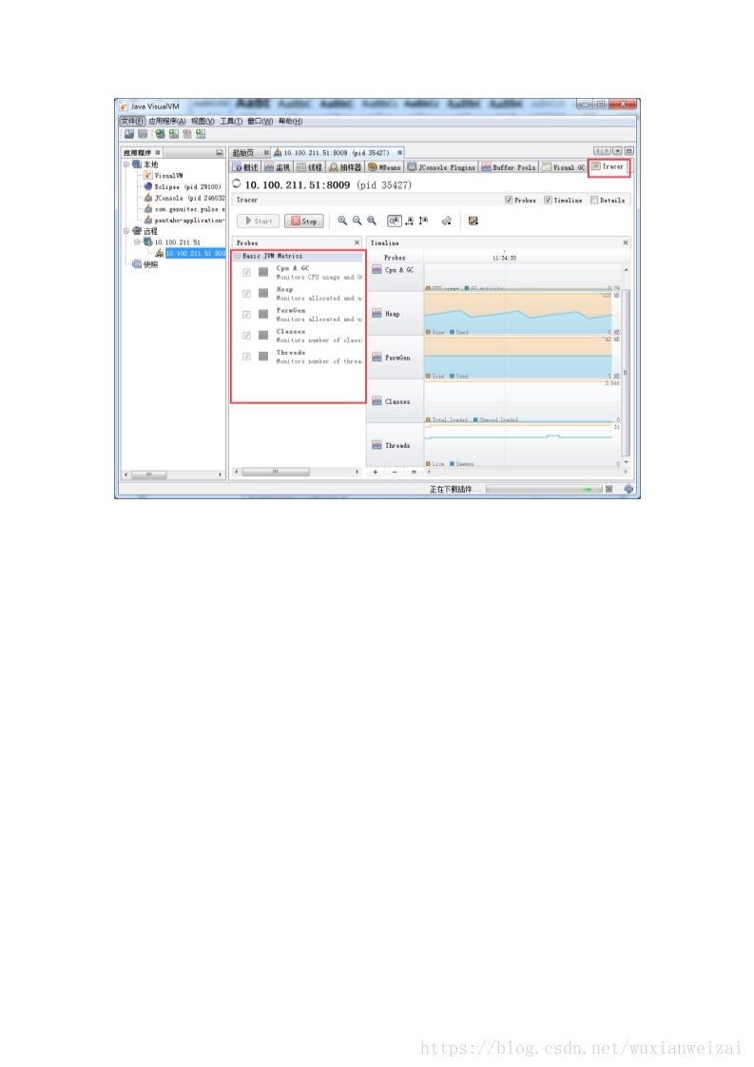Screen dimensions: 754x1067
Task: Click the Zoom In magnifier icon
Action: pyautogui.click(x=342, y=221)
